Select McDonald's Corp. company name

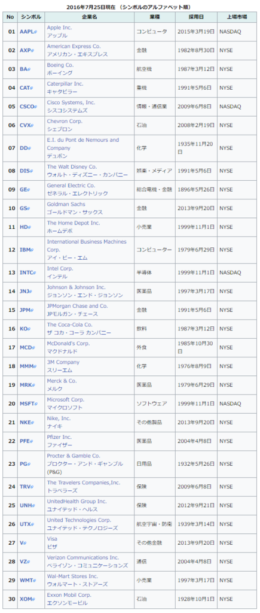(68, 344)
